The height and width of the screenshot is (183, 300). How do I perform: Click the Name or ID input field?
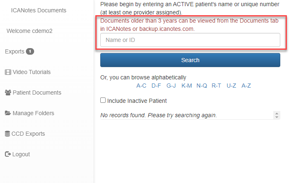[190, 40]
